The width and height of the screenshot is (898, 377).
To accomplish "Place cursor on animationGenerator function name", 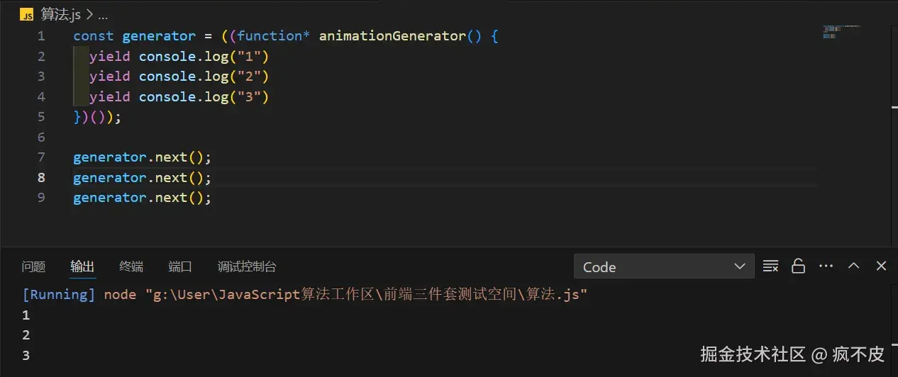I will 392,35.
